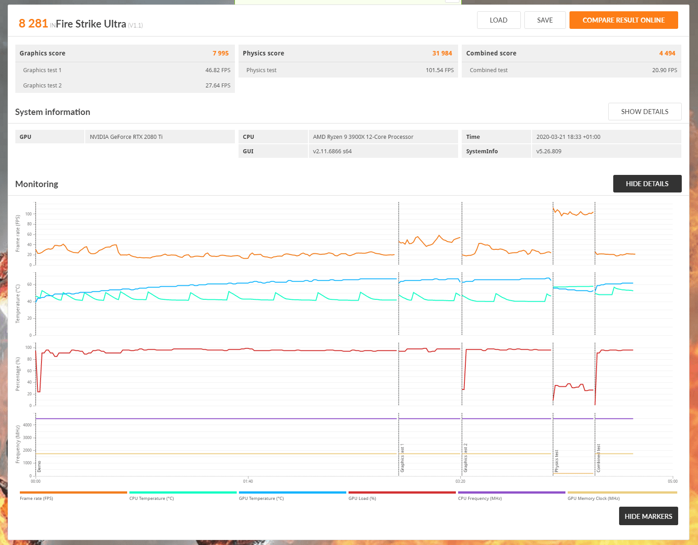Click the Combined test marker label
The width and height of the screenshot is (698, 545).
599,458
